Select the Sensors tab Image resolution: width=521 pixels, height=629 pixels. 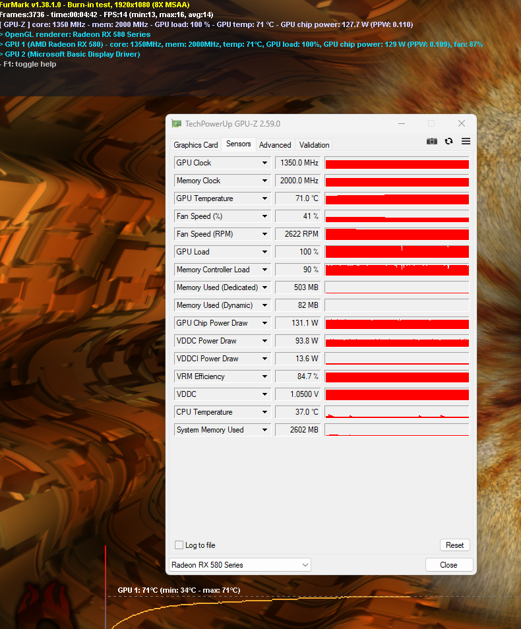point(239,144)
